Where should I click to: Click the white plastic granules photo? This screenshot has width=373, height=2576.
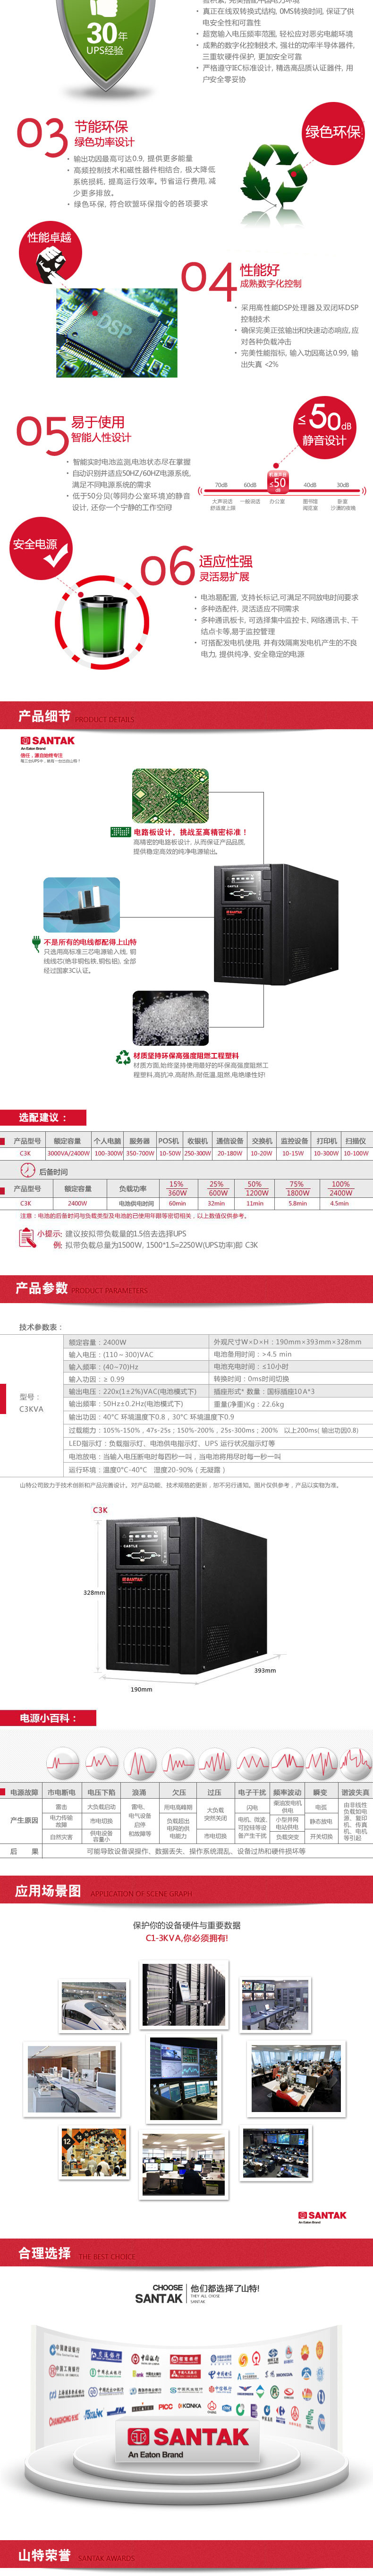click(170, 1017)
